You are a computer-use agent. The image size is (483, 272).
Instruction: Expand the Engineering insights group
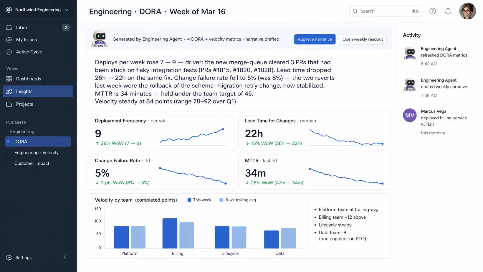[22, 131]
